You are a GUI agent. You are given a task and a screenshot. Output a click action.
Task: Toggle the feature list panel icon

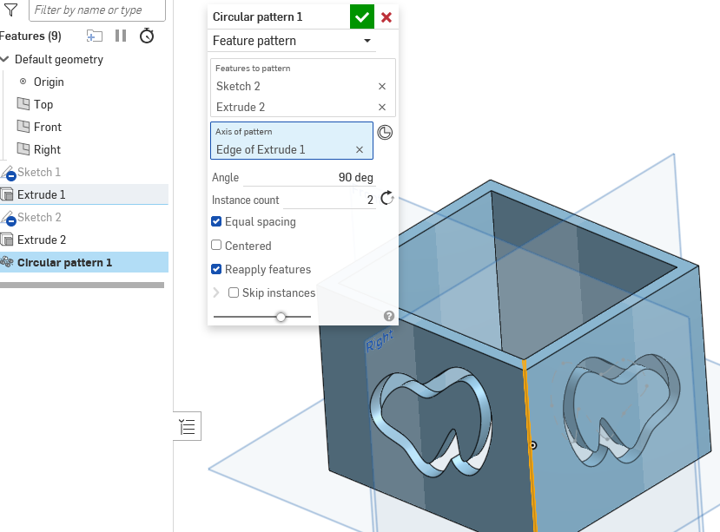188,426
